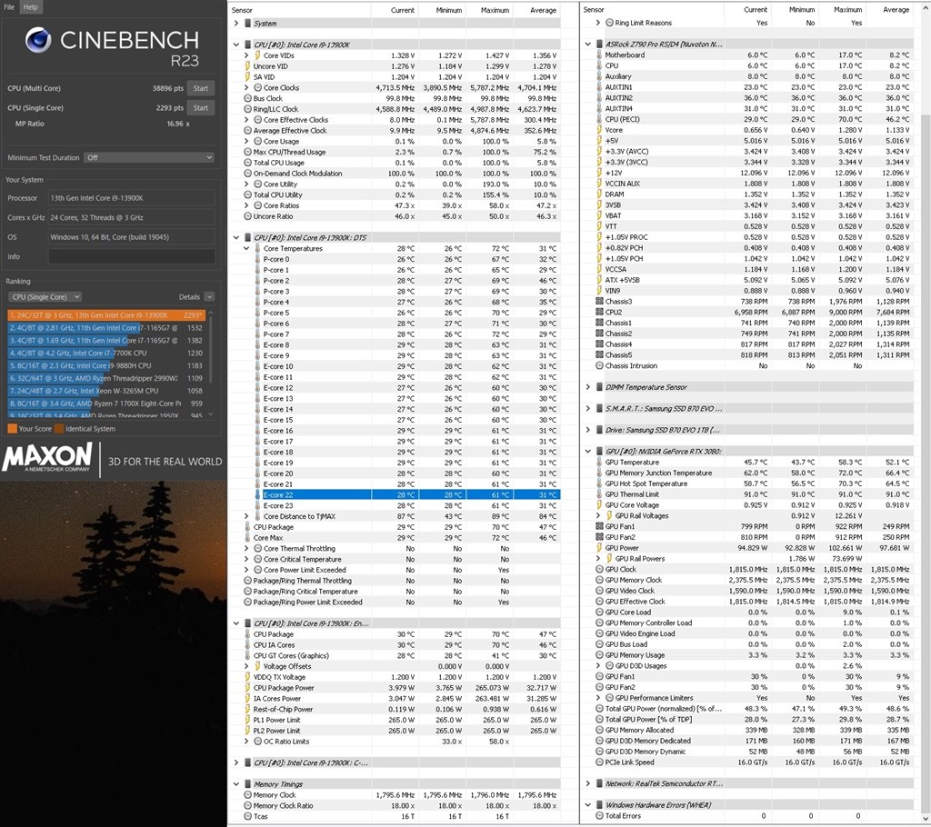931x827 pixels.
Task: Click the circle icon beside GPU Clock
Action: [x=599, y=569]
